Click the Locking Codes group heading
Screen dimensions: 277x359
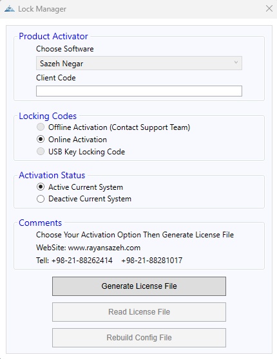click(x=48, y=116)
